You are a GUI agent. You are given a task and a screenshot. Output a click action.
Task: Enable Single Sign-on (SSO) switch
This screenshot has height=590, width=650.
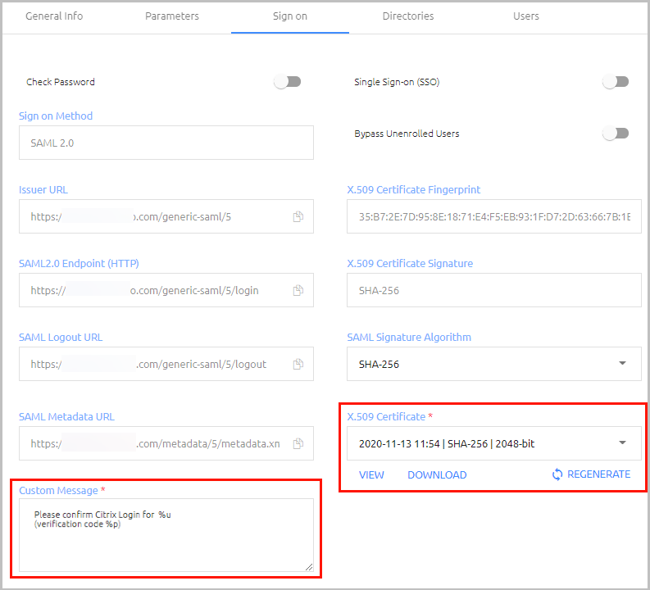(616, 82)
